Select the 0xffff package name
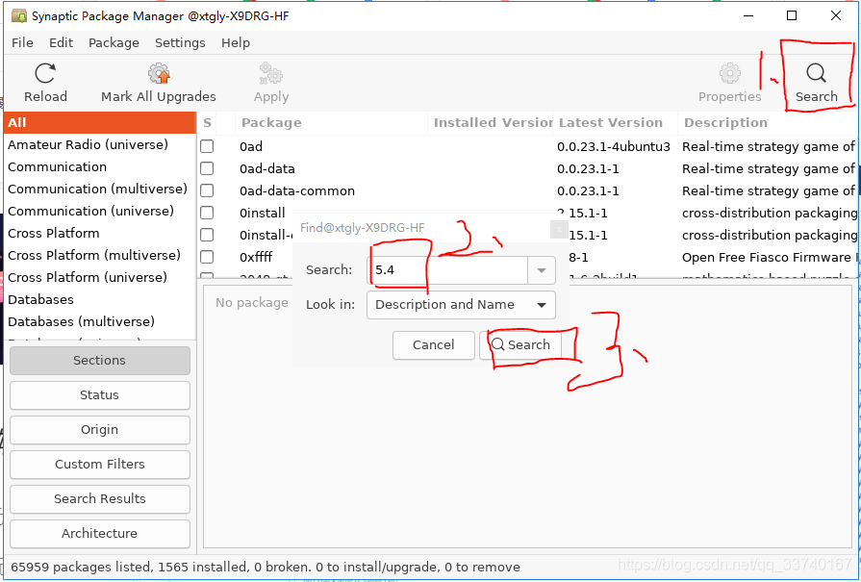The height and width of the screenshot is (582, 861). pos(256,258)
